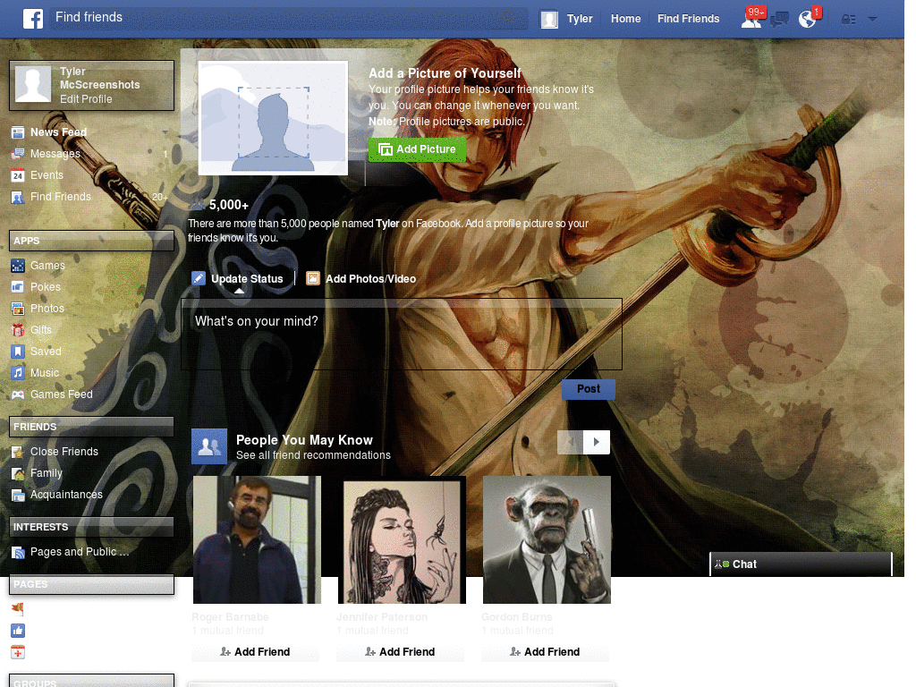Viewport: 916px width, 687px height.
Task: Open the Chat bar
Action: tap(801, 564)
